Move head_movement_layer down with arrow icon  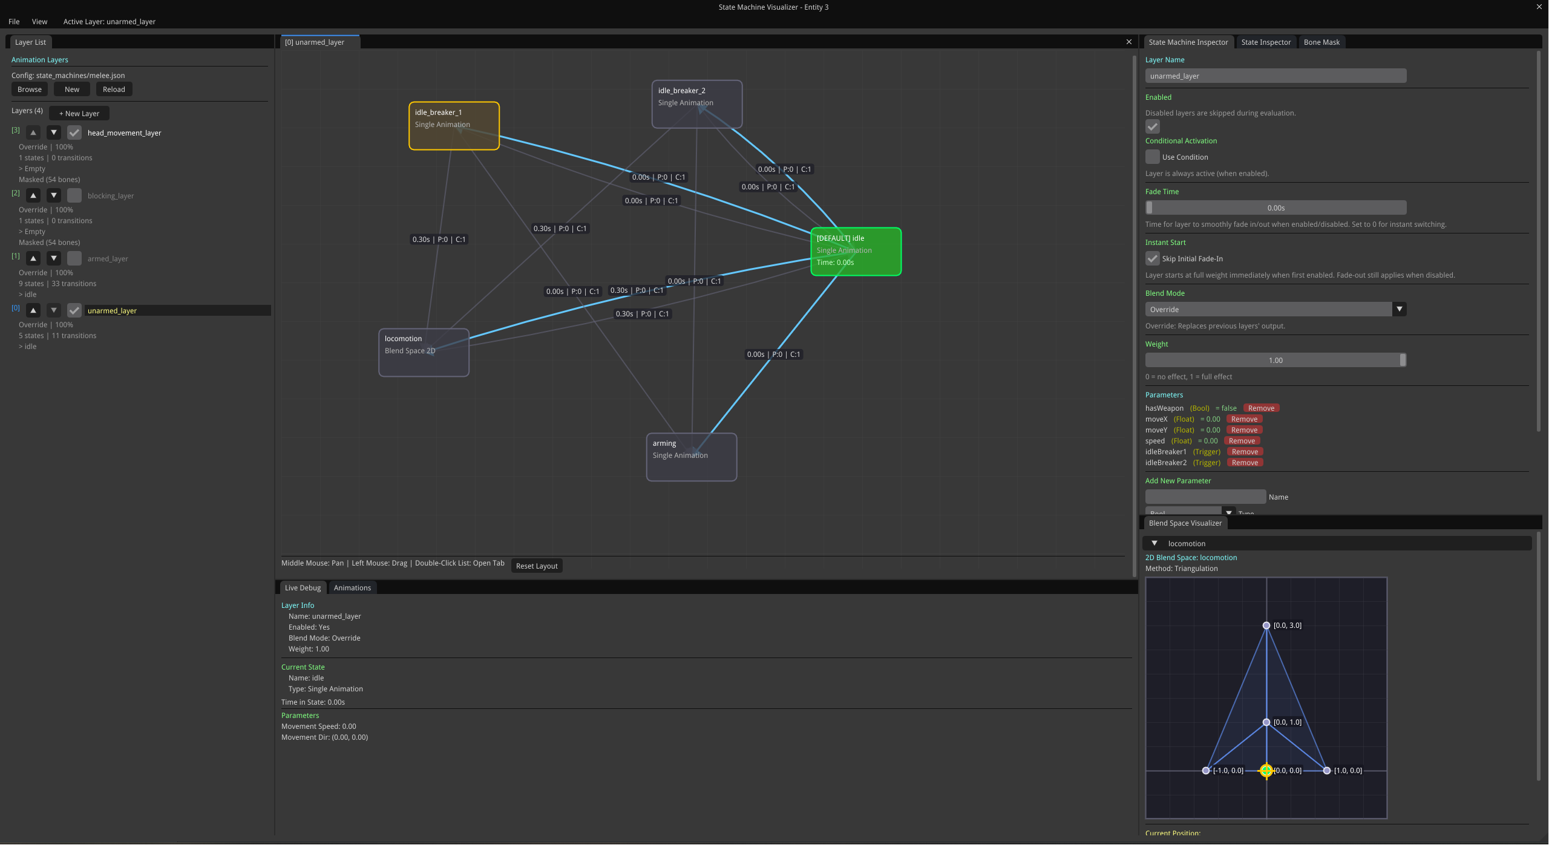[x=54, y=132]
